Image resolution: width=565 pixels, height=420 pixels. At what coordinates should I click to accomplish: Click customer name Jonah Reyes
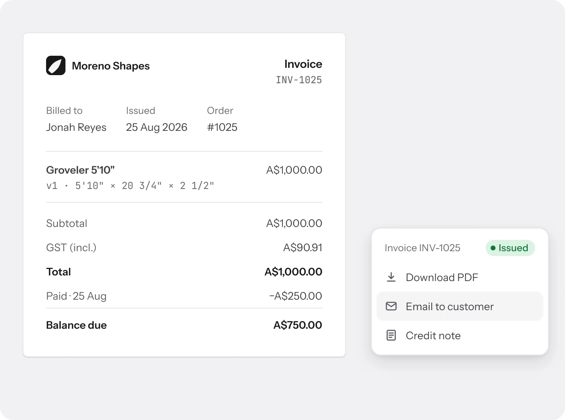point(76,127)
